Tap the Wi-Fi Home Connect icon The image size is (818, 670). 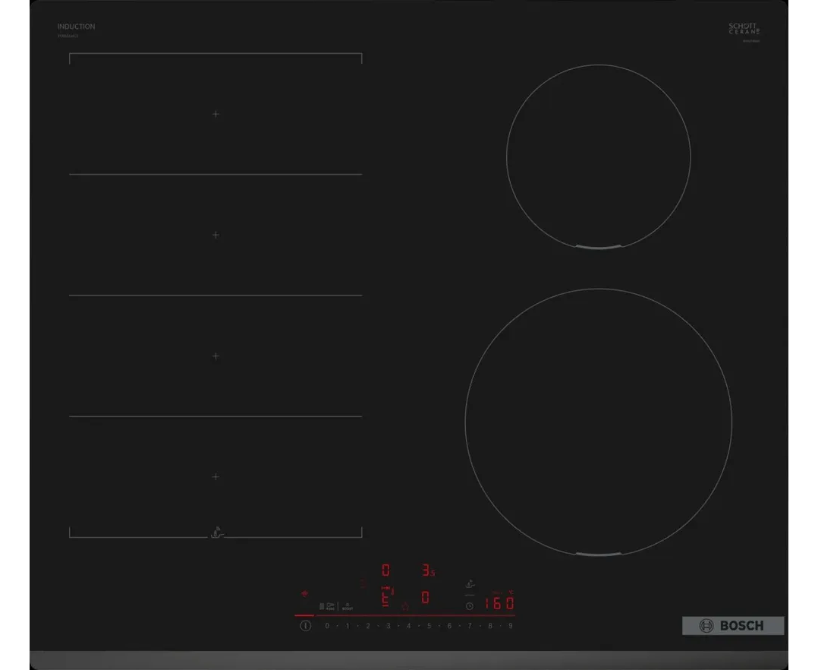click(305, 594)
